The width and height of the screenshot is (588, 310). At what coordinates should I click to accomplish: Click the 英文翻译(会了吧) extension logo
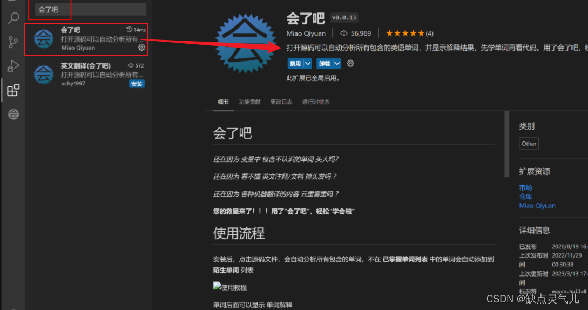pyautogui.click(x=44, y=75)
